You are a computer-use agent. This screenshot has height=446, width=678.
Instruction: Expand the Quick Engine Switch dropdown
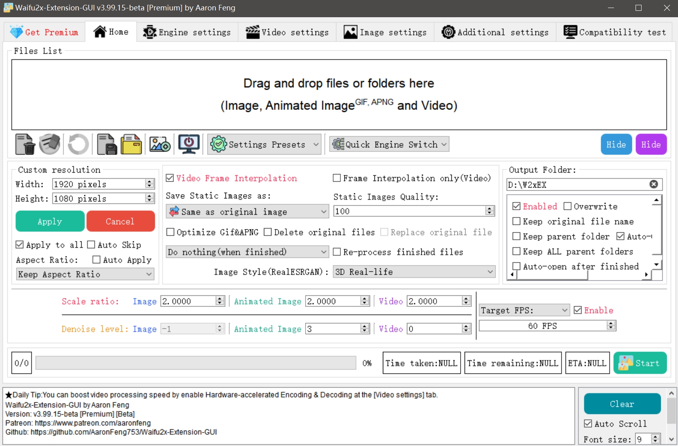pyautogui.click(x=389, y=144)
